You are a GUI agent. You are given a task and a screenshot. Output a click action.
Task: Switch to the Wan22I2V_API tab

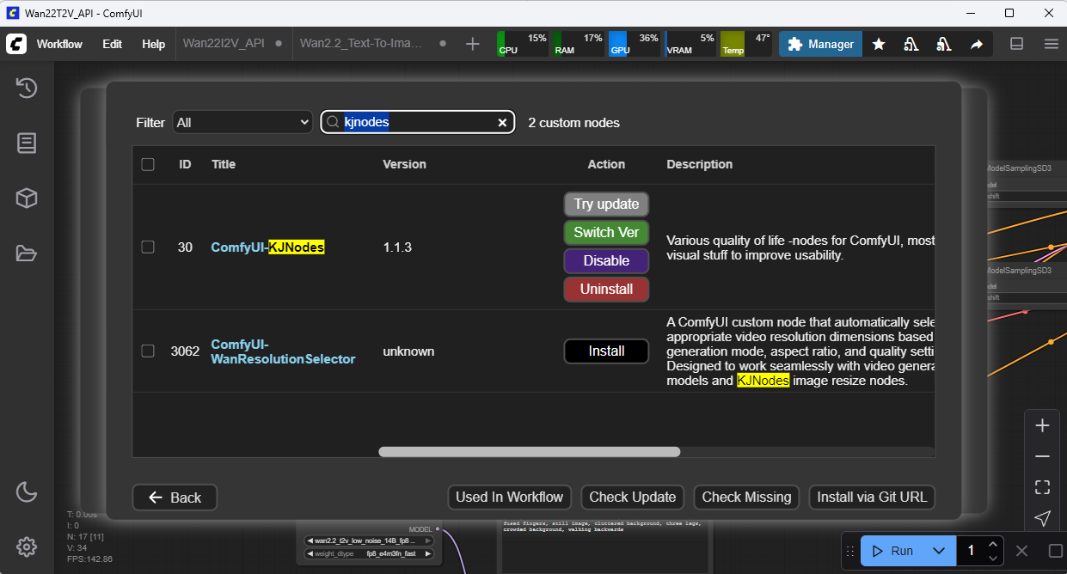point(224,44)
